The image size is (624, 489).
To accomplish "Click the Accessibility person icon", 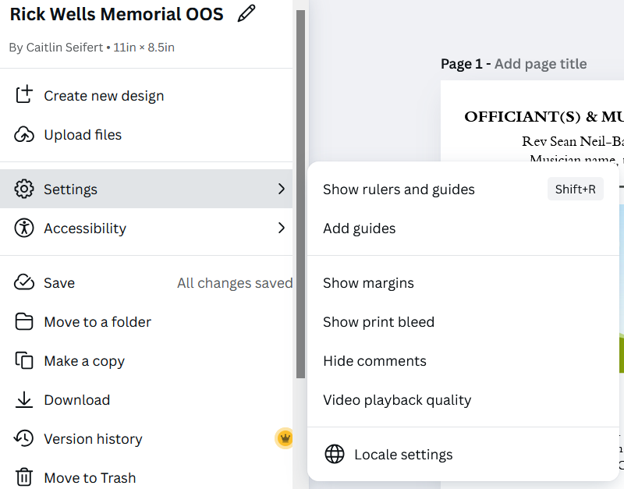I will (x=24, y=228).
